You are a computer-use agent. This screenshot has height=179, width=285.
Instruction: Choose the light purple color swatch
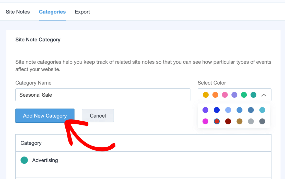234,95
